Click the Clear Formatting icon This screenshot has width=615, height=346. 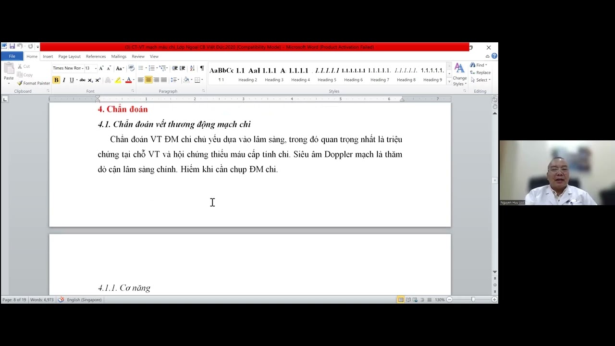(x=131, y=68)
